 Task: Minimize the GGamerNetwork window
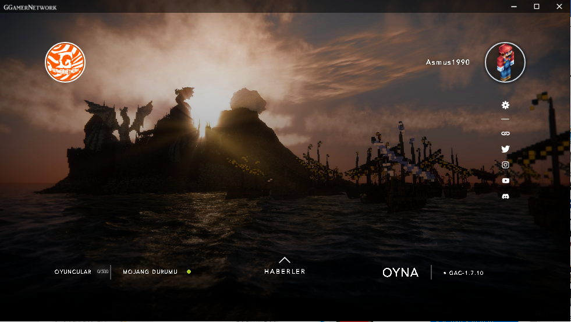(x=514, y=6)
